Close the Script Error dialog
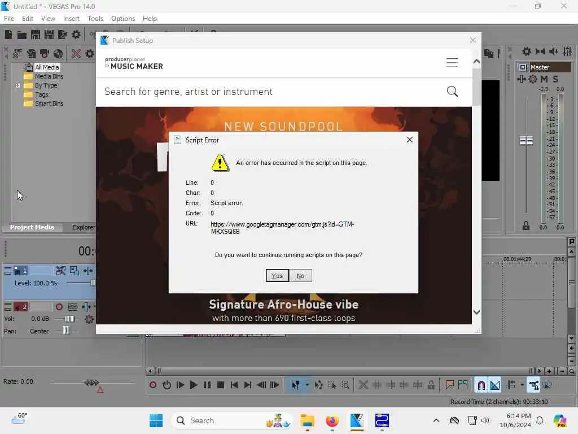The height and width of the screenshot is (434, 578). 410,140
